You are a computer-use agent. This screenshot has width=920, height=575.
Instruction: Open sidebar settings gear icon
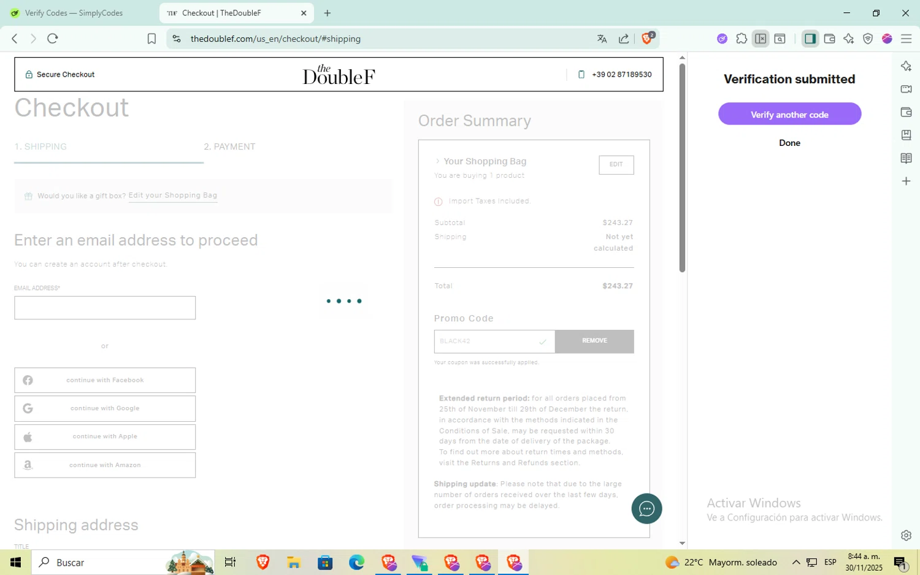click(906, 535)
